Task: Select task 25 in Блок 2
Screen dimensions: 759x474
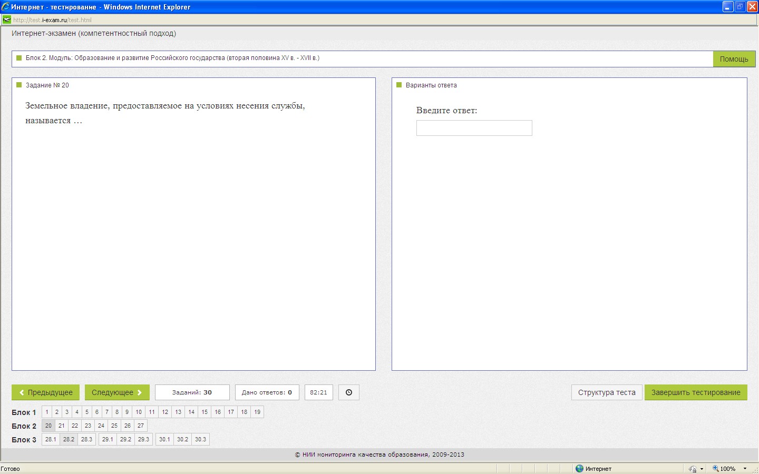Action: [114, 426]
